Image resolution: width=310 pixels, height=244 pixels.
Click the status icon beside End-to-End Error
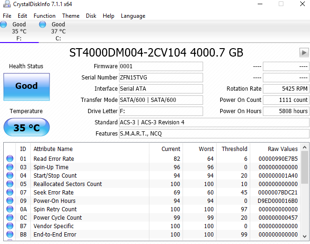[x=10, y=235]
